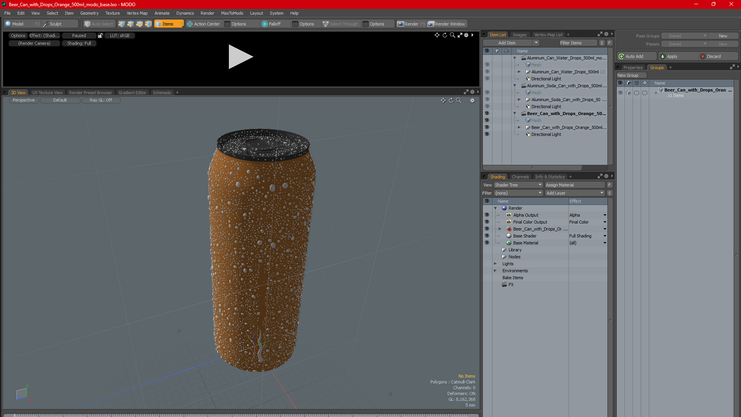Viewport: 741px width, 417px height.
Task: Expand Environments in the Shader Tree
Action: click(x=495, y=271)
